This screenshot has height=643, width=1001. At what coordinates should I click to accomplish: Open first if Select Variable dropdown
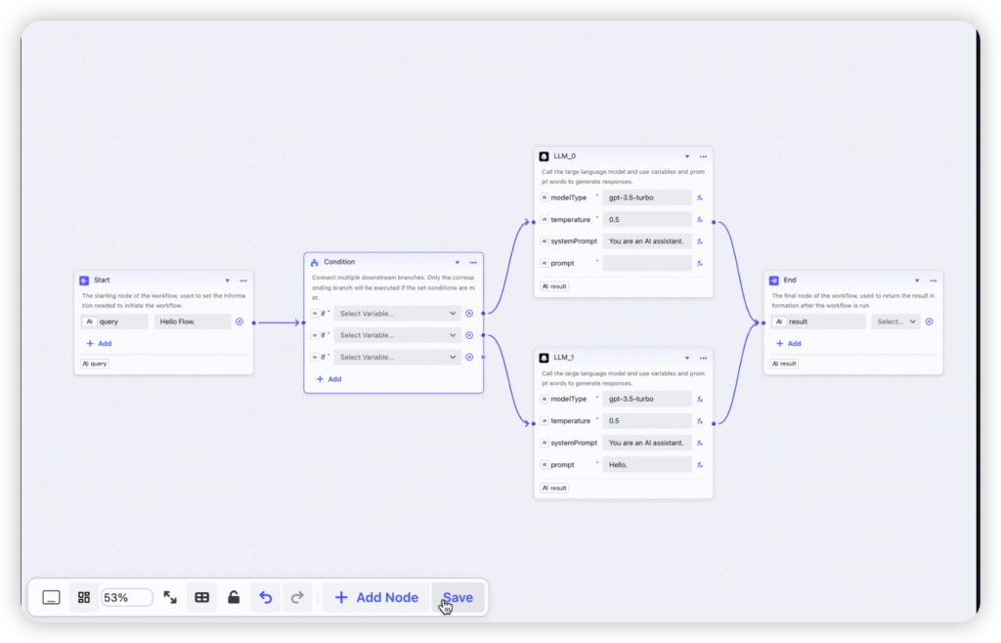point(397,314)
